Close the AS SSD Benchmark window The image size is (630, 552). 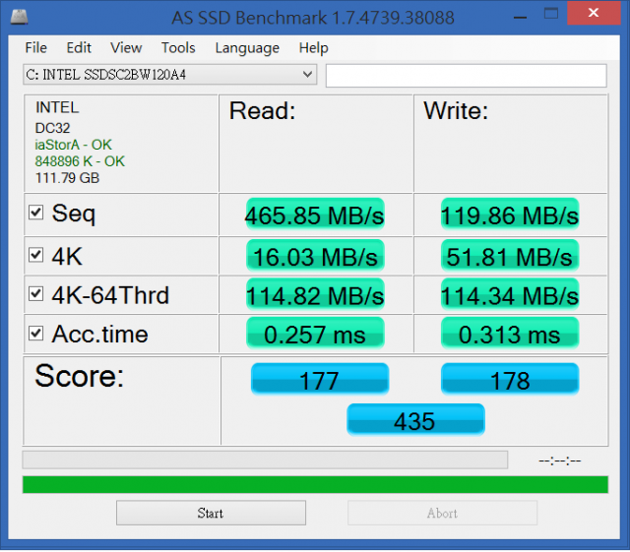pyautogui.click(x=593, y=13)
